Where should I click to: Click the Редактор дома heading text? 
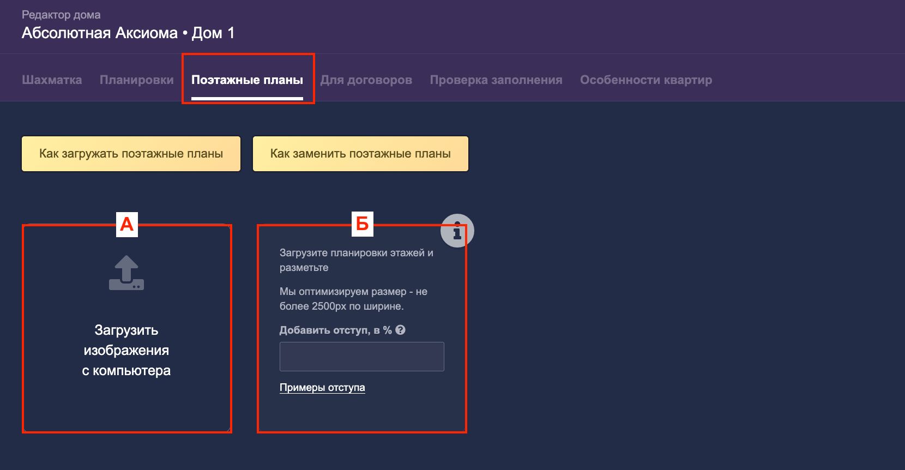coord(61,15)
